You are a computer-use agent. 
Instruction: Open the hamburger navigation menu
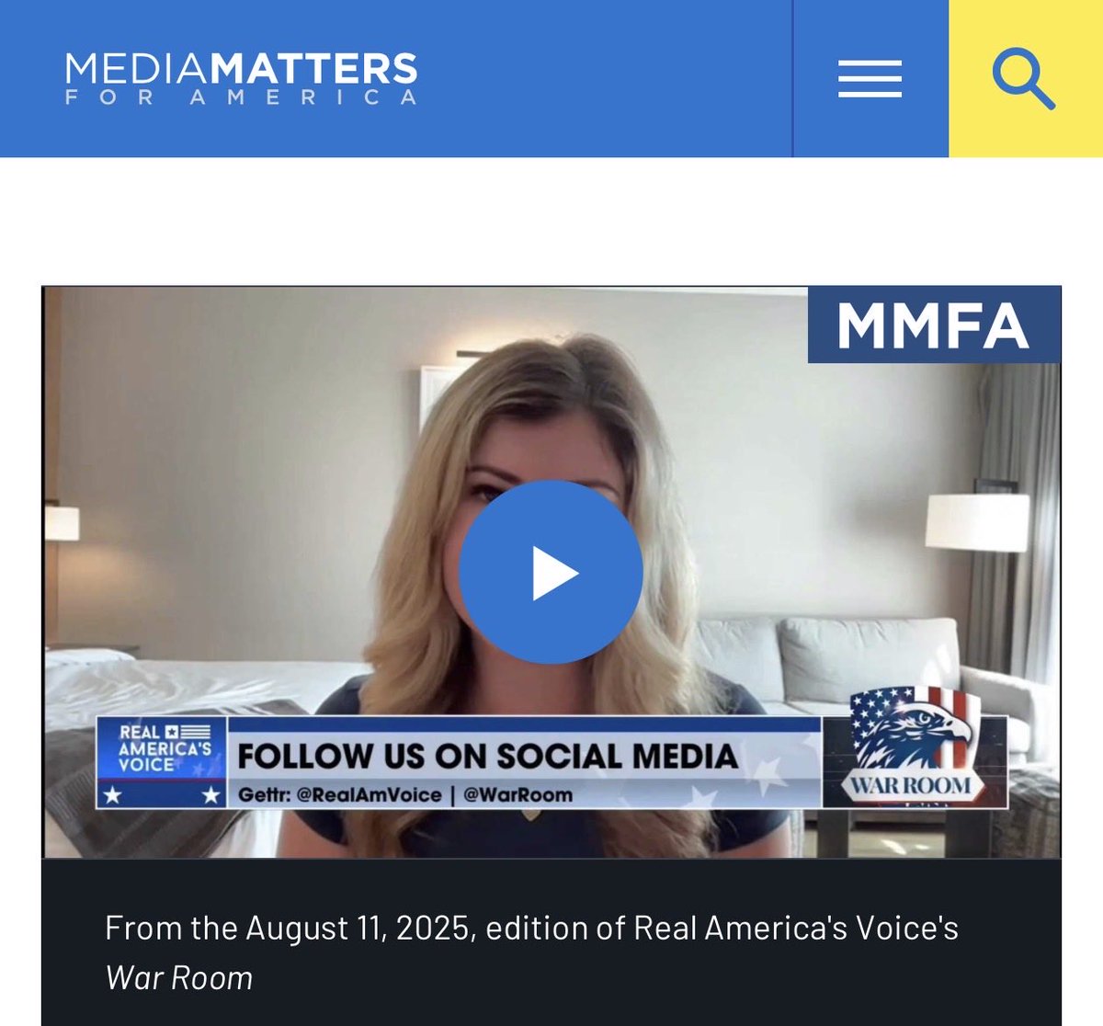pyautogui.click(x=870, y=79)
